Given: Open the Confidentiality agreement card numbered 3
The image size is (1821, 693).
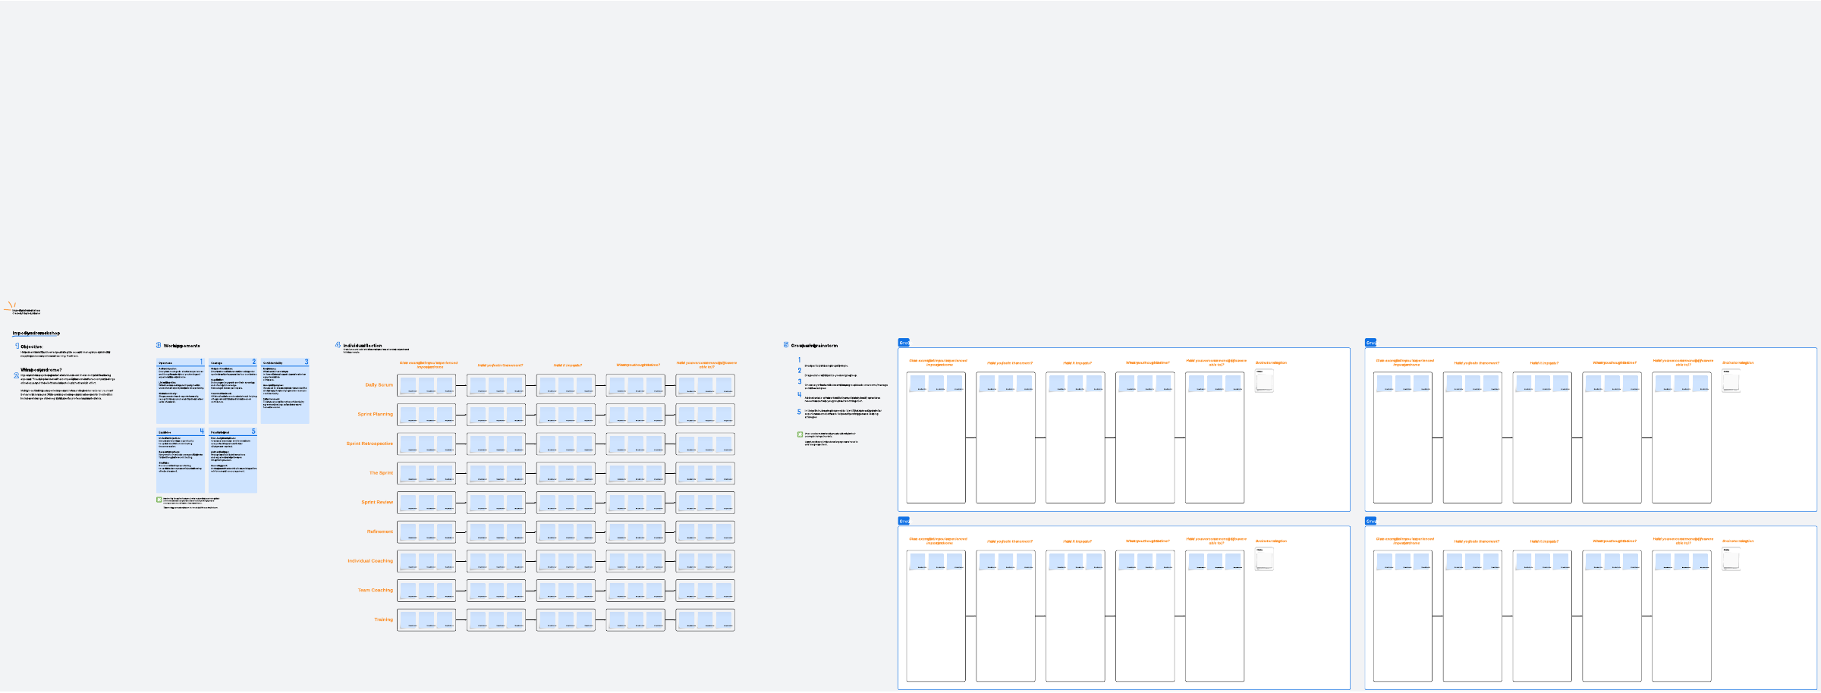Looking at the screenshot, I should (285, 391).
